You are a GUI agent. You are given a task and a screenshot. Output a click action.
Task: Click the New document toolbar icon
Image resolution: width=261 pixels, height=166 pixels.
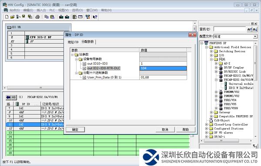tap(7, 17)
